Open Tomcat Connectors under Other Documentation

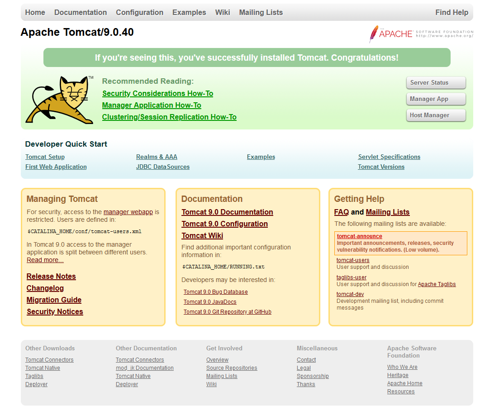[140, 360]
